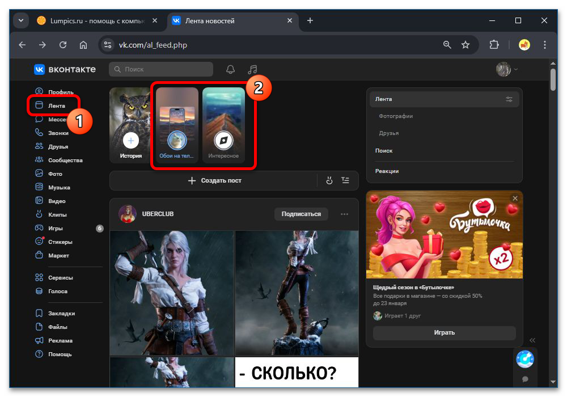Open the tab search dropdown arrow

tap(21, 20)
